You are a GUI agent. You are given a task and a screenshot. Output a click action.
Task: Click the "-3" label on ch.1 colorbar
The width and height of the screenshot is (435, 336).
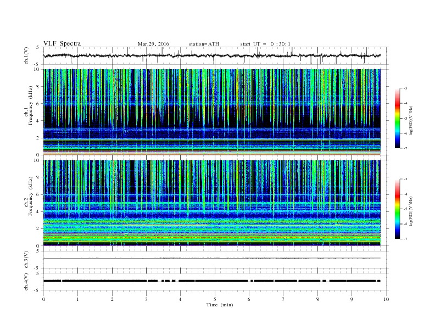405,88
